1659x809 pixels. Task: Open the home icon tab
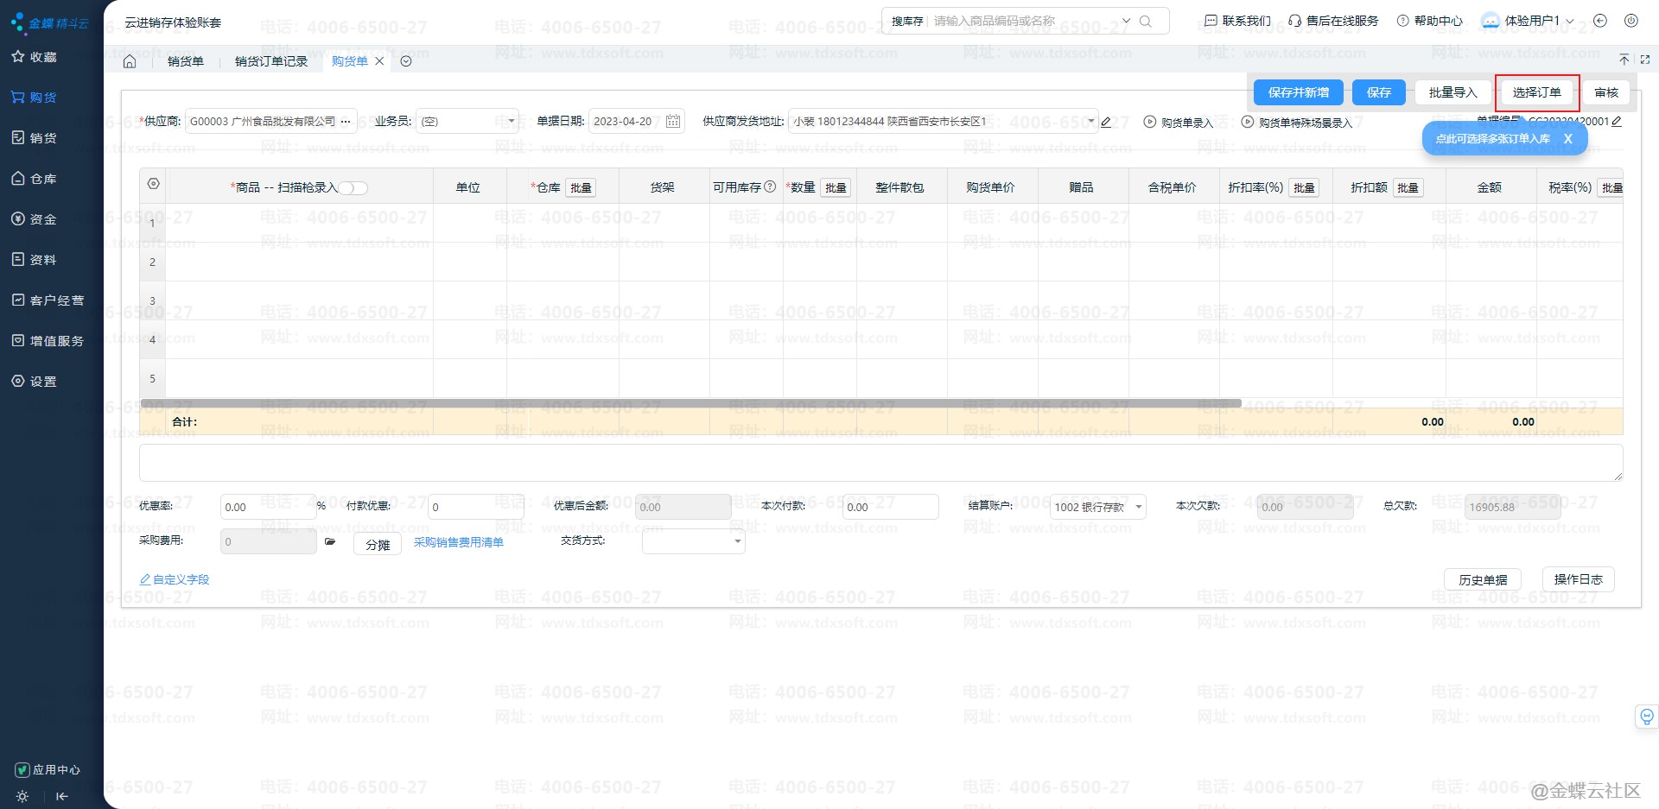[130, 61]
